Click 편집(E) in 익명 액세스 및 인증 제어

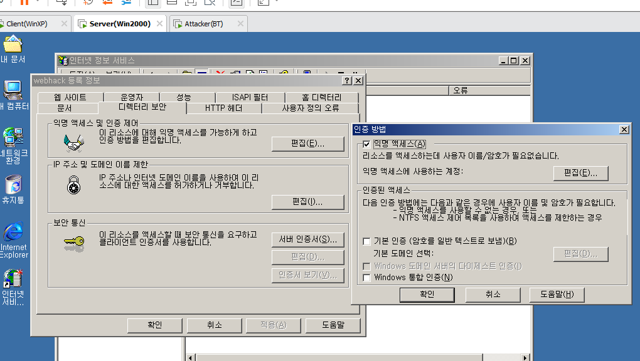tap(307, 144)
